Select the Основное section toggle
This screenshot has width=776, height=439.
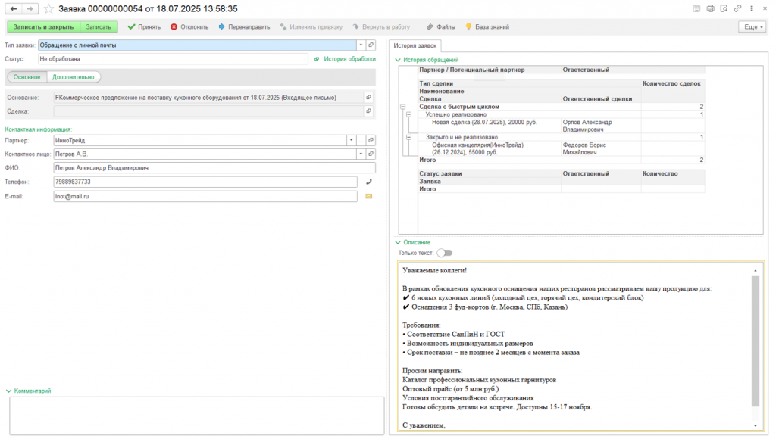27,76
